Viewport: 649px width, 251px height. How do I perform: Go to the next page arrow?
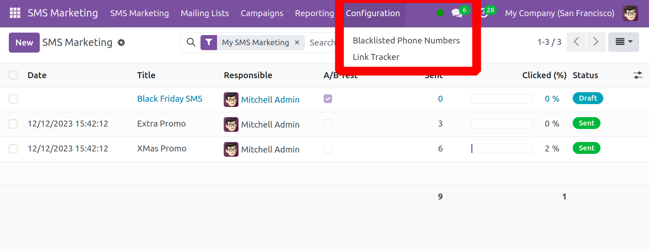(x=596, y=42)
